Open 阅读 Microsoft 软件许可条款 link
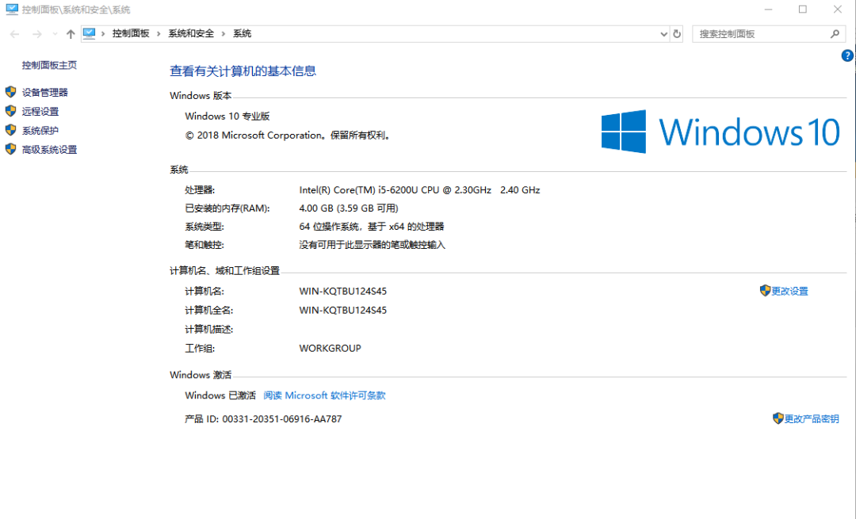 (324, 395)
